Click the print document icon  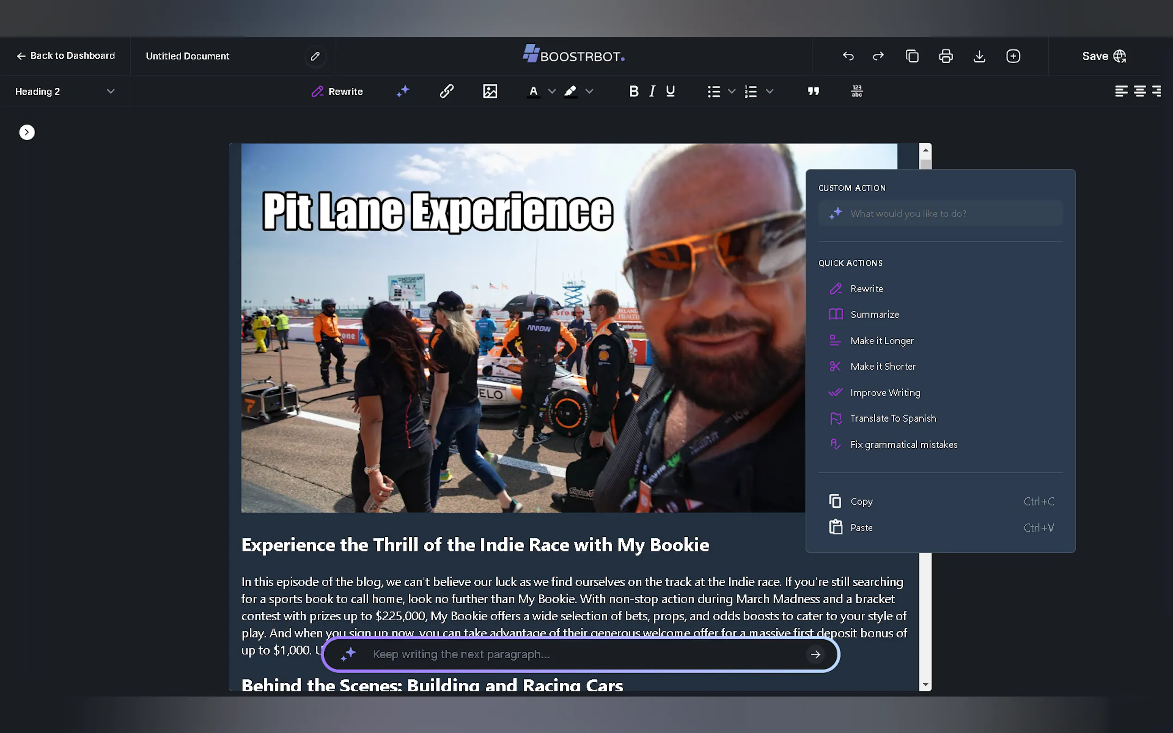[946, 56]
